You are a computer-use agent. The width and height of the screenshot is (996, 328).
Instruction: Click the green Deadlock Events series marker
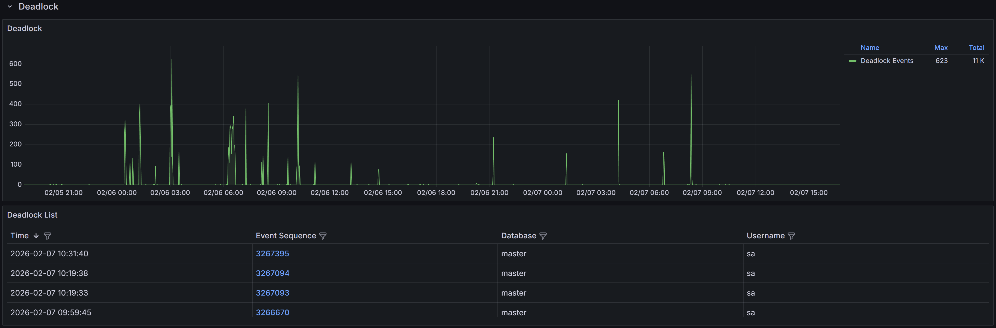(x=852, y=61)
